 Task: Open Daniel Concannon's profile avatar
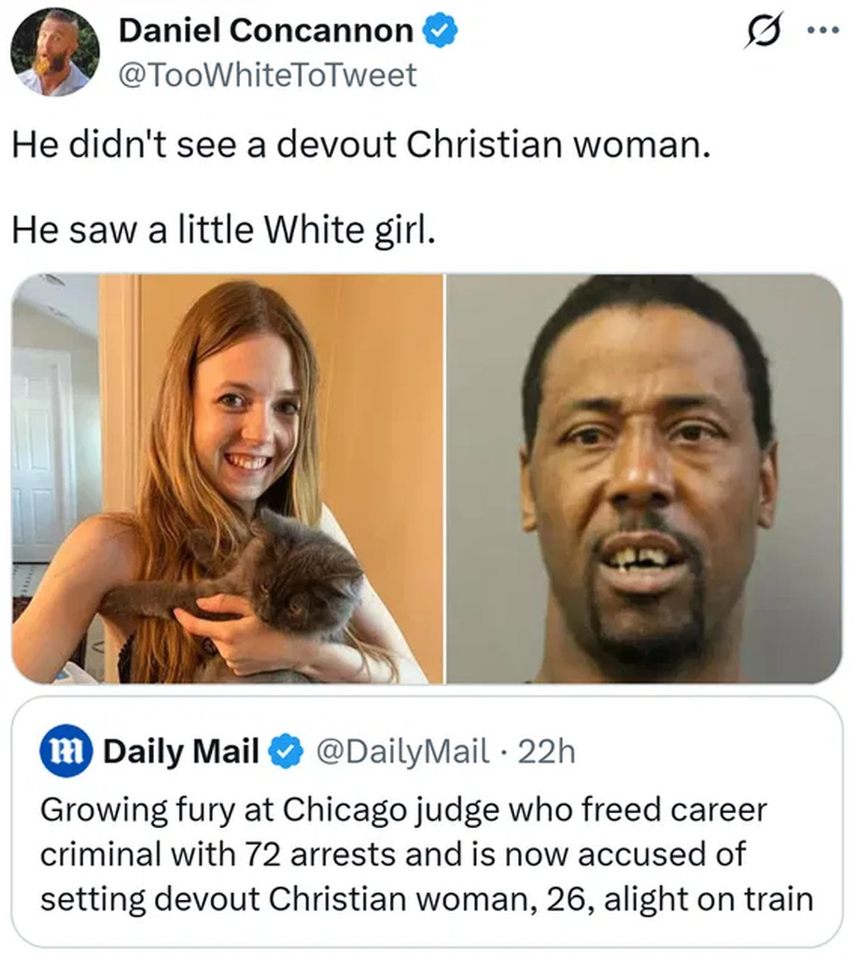pos(54,52)
